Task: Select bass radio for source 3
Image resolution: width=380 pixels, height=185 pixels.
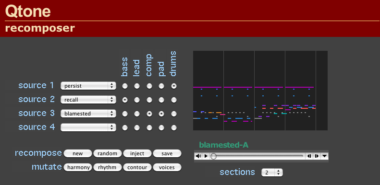Action: point(125,114)
